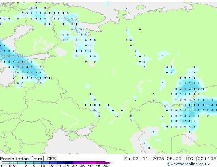Click the '45' legend scale value

click(x=98, y=166)
